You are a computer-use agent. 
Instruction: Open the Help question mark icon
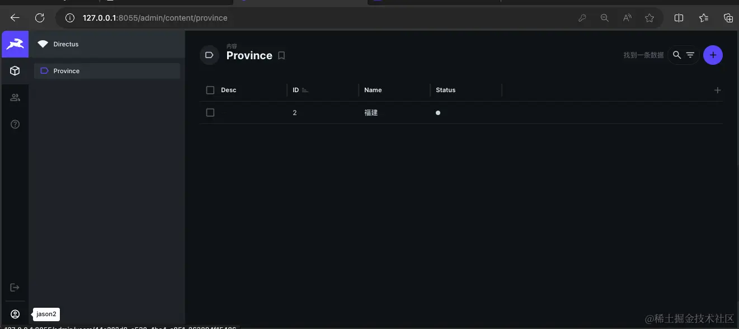click(x=15, y=124)
